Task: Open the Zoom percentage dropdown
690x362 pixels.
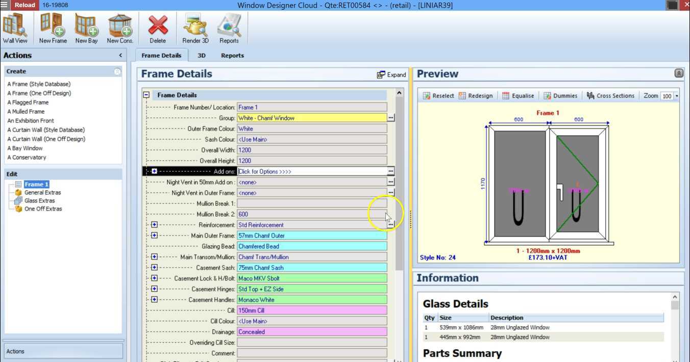Action: coord(677,96)
